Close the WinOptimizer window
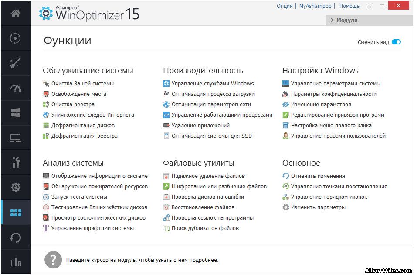This screenshot has height=275, width=414. (x=399, y=6)
